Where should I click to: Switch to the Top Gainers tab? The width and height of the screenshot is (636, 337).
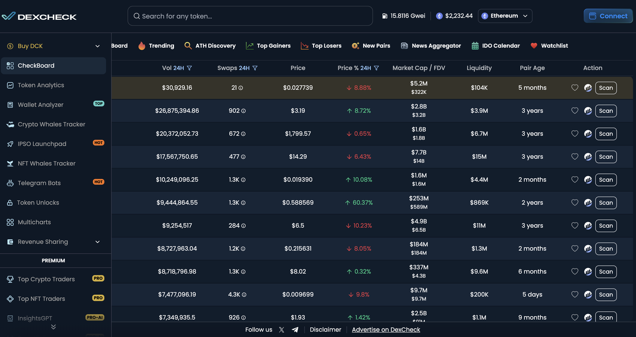[268, 46]
